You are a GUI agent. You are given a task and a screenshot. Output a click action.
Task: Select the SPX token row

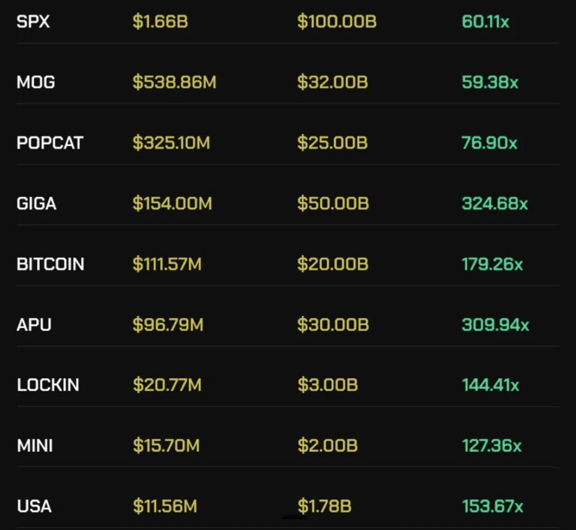point(288,21)
